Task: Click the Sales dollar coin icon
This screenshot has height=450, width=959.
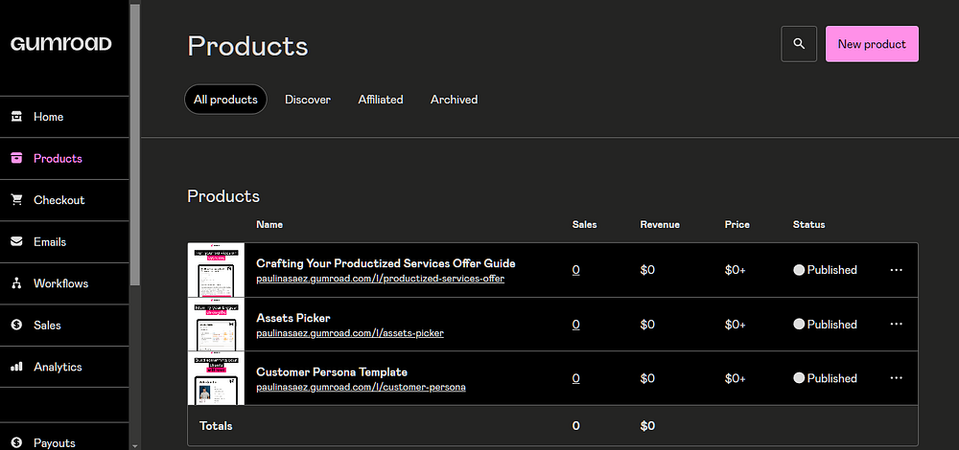Action: tap(16, 326)
